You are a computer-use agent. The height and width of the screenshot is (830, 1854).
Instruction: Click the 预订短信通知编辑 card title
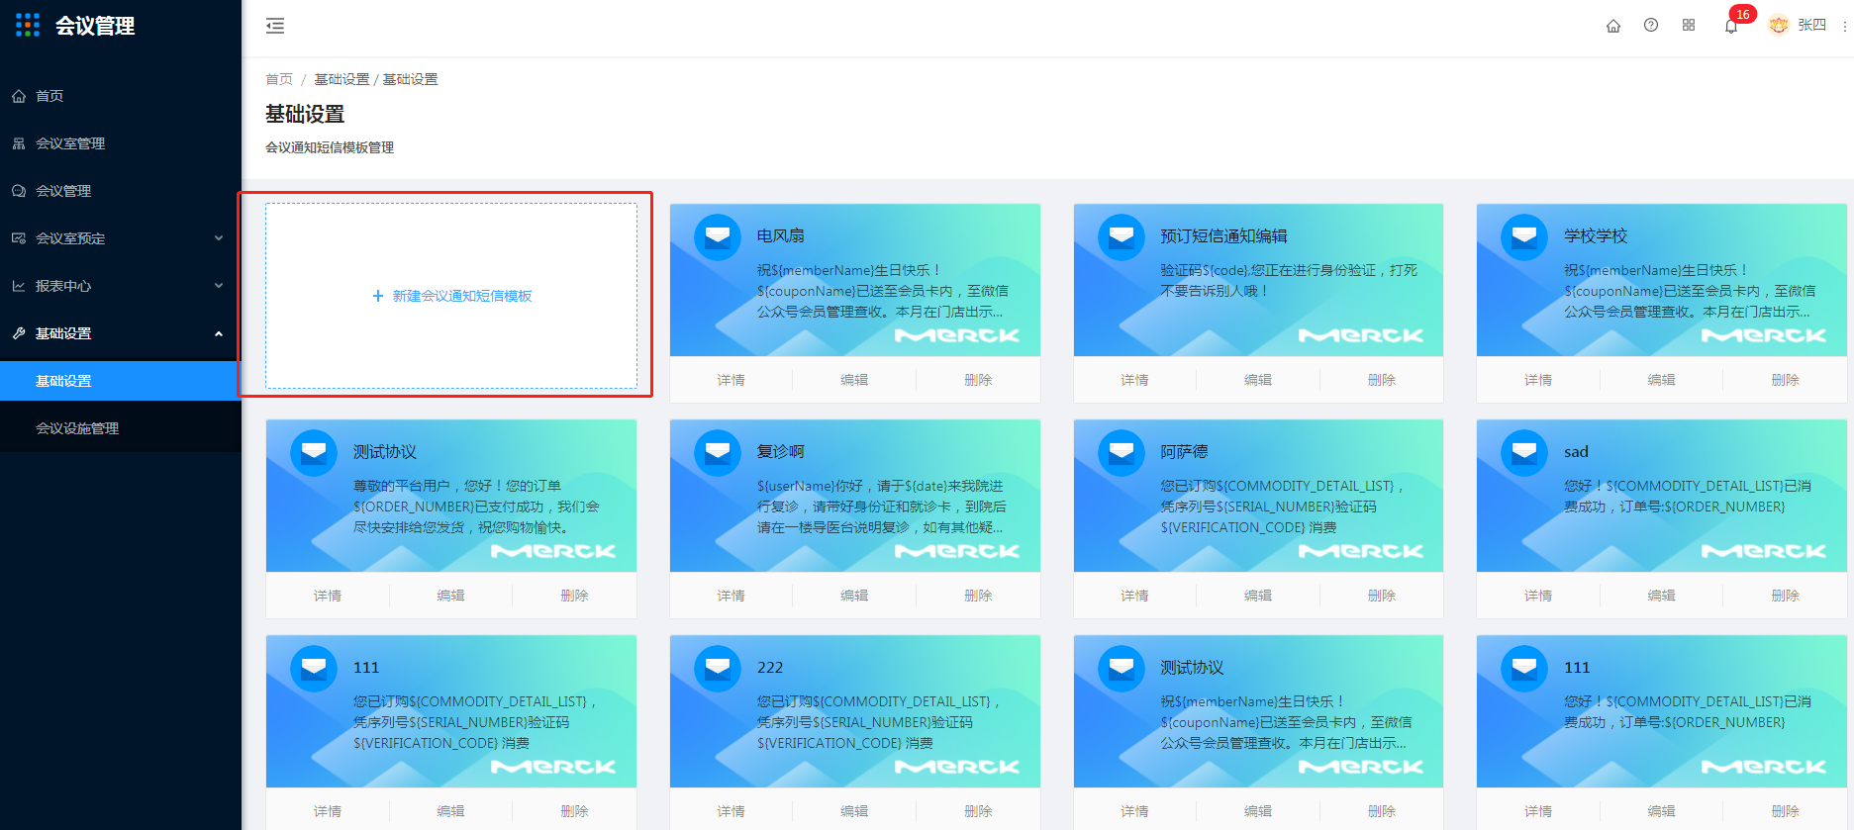[x=1223, y=235]
